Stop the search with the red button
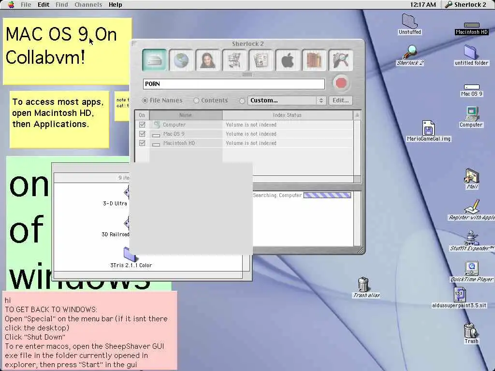Image resolution: width=495 pixels, height=371 pixels. [341, 83]
